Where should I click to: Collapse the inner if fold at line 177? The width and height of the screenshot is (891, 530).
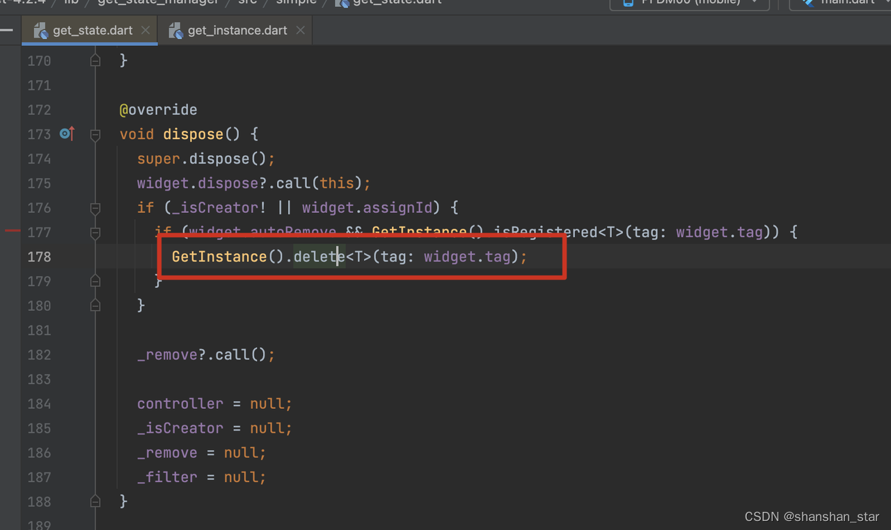tap(95, 232)
